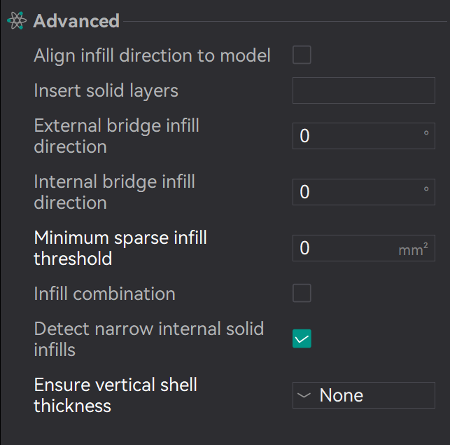This screenshot has height=445, width=450.
Task: Click the chevron arrow next to None
Action: [x=304, y=395]
